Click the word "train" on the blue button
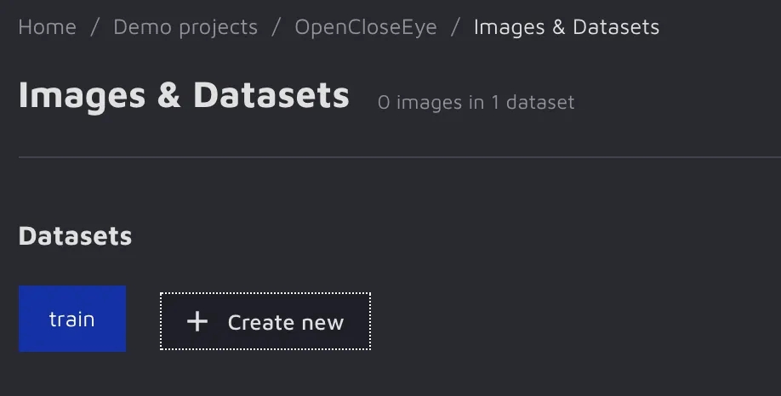 (71, 320)
